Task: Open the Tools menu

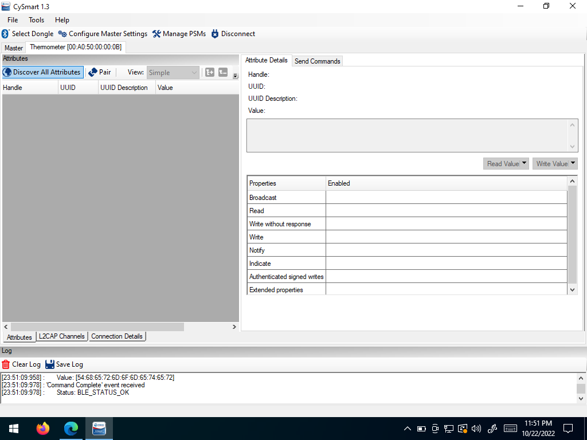Action: pyautogui.click(x=36, y=20)
